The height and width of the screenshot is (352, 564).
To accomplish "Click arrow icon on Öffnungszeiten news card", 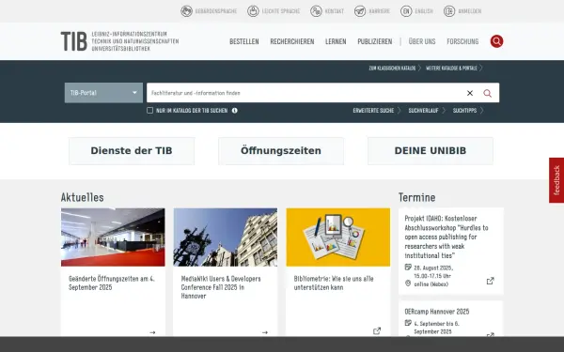I will [x=152, y=332].
